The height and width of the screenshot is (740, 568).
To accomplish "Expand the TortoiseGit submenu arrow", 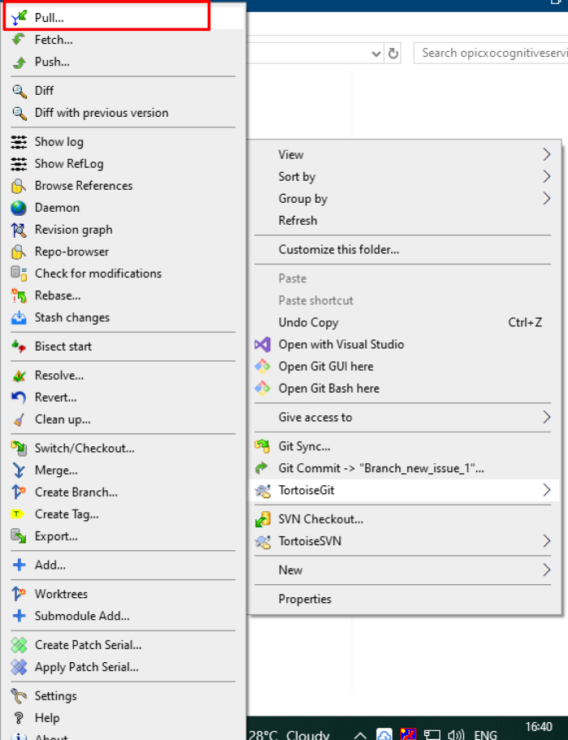I will coord(546,490).
